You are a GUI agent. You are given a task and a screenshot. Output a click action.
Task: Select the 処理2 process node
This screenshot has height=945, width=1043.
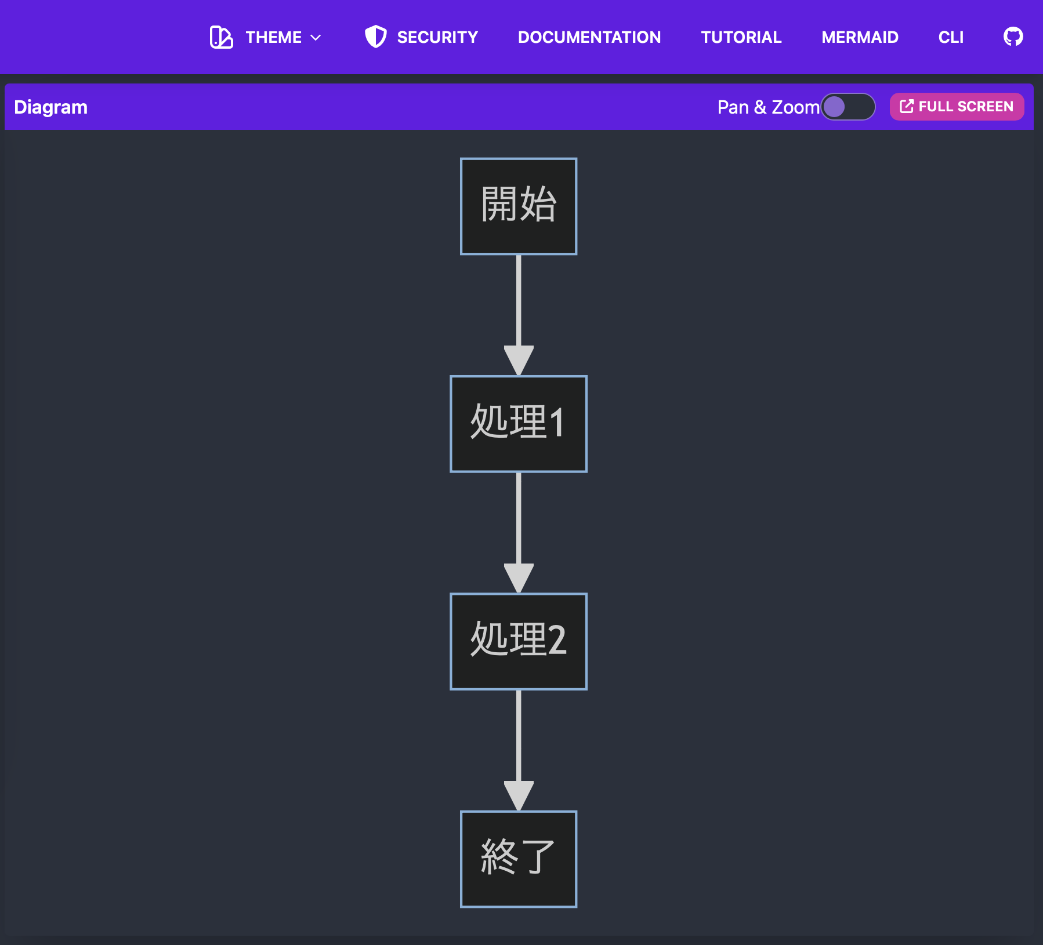pos(518,642)
